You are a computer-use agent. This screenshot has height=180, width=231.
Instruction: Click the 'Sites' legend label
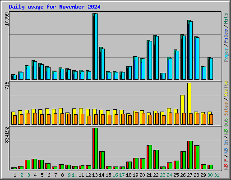tap(226, 109)
